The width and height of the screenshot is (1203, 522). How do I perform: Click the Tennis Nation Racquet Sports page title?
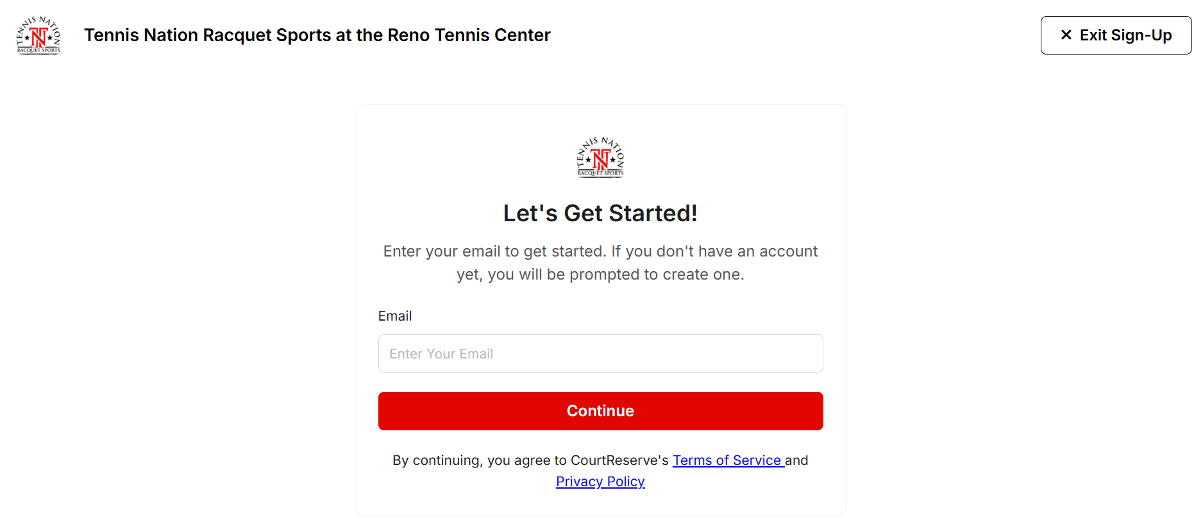tap(317, 35)
